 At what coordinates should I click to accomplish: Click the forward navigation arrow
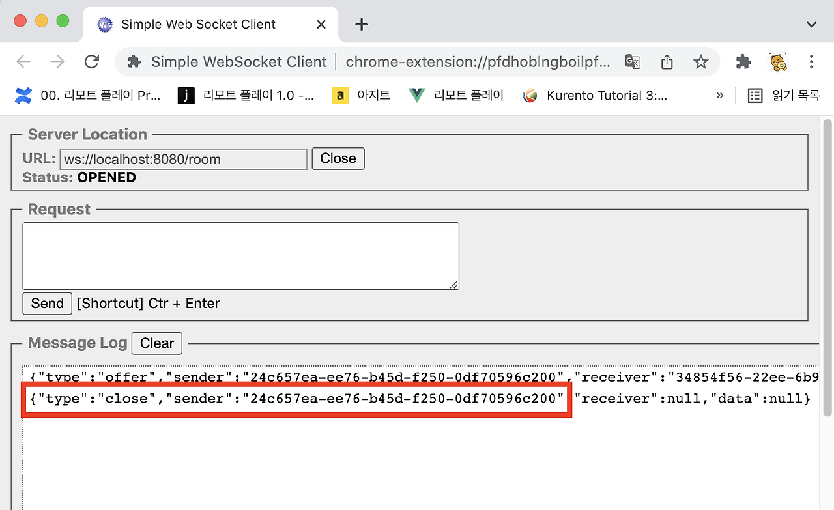click(57, 61)
